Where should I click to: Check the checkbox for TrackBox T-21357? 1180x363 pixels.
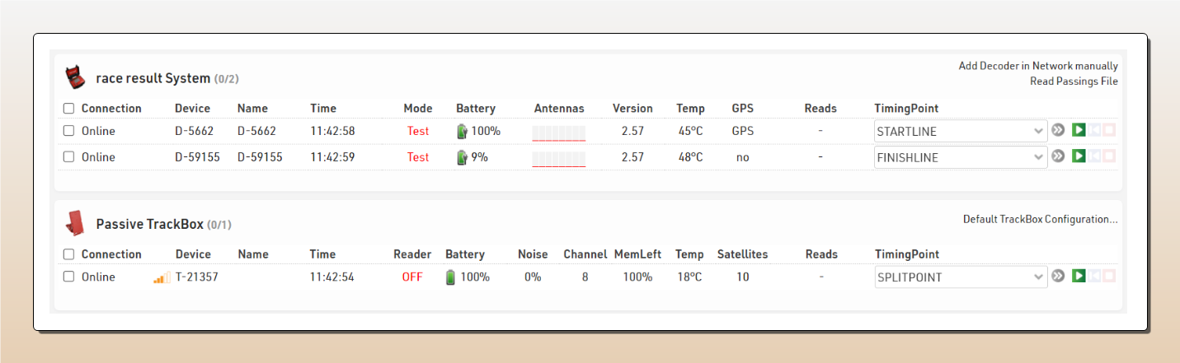click(x=69, y=277)
